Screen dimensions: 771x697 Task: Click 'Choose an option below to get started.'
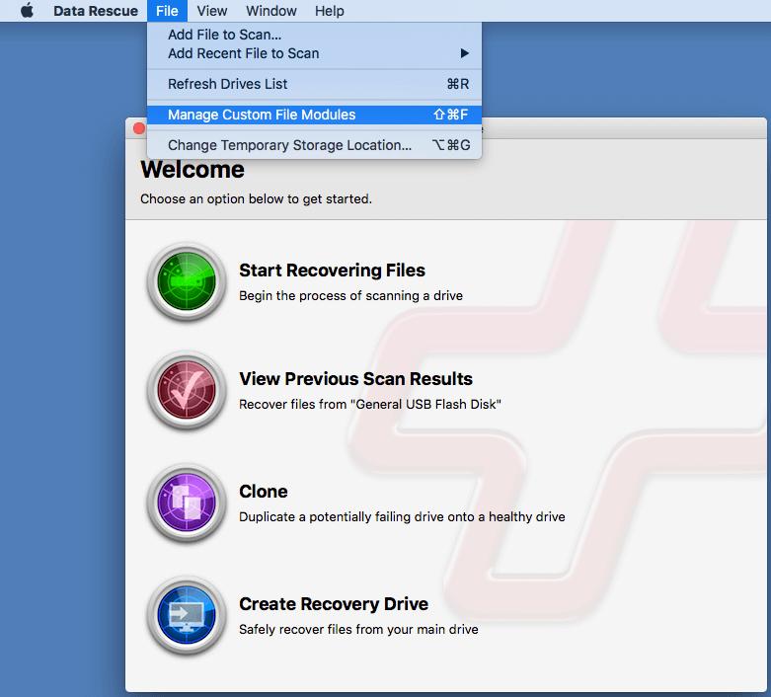[256, 198]
